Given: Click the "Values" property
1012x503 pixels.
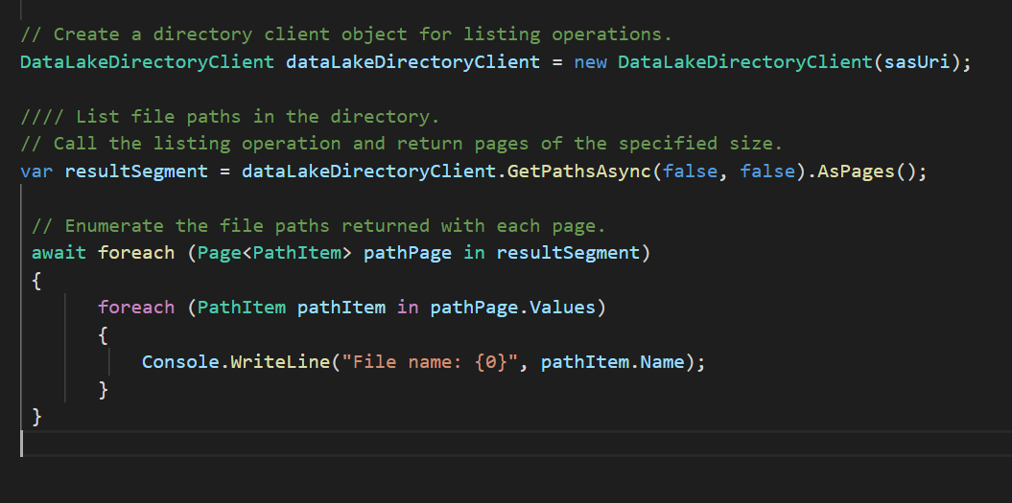Looking at the screenshot, I should click(x=574, y=308).
